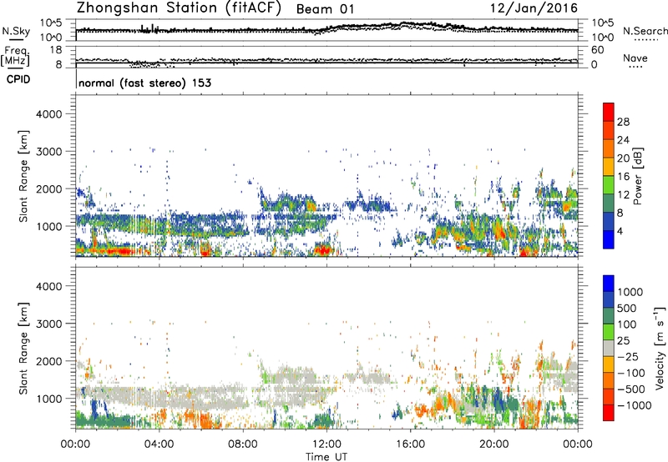Click the '04:00' time axis label

(x=159, y=444)
